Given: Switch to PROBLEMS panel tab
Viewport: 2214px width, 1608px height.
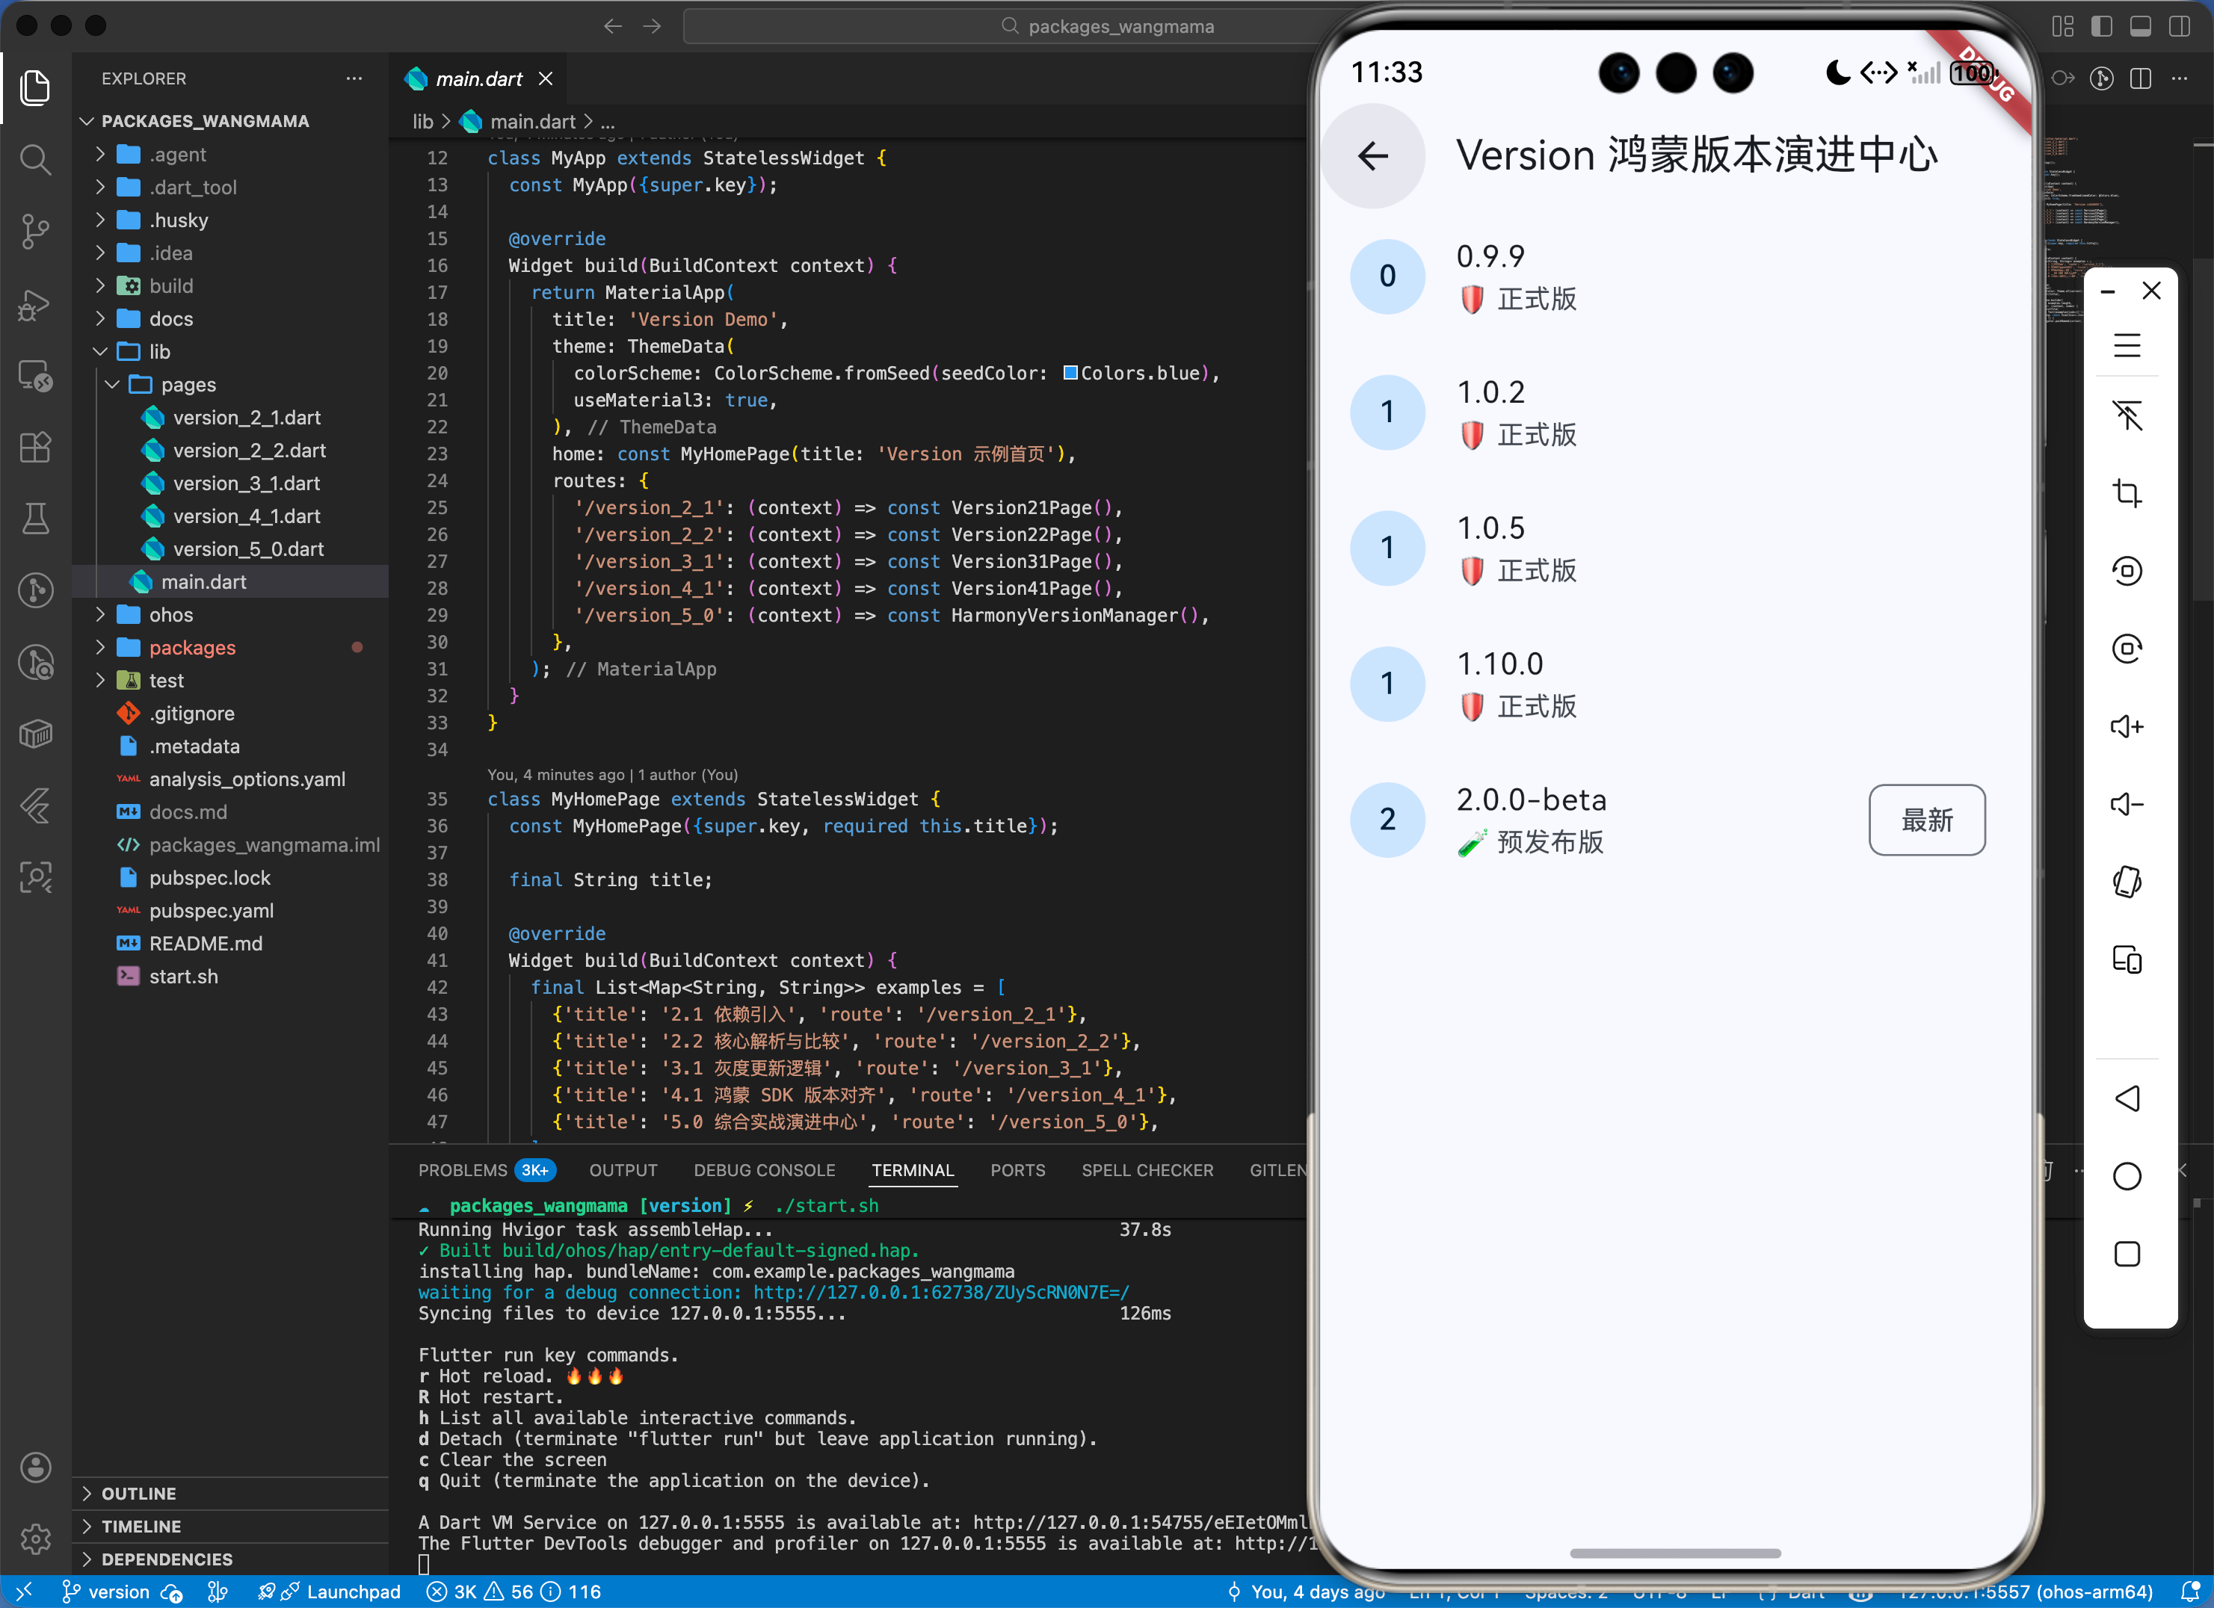Looking at the screenshot, I should [463, 1170].
